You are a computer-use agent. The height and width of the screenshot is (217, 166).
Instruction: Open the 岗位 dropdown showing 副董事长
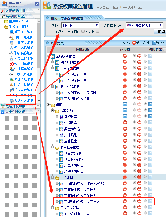point(80,25)
